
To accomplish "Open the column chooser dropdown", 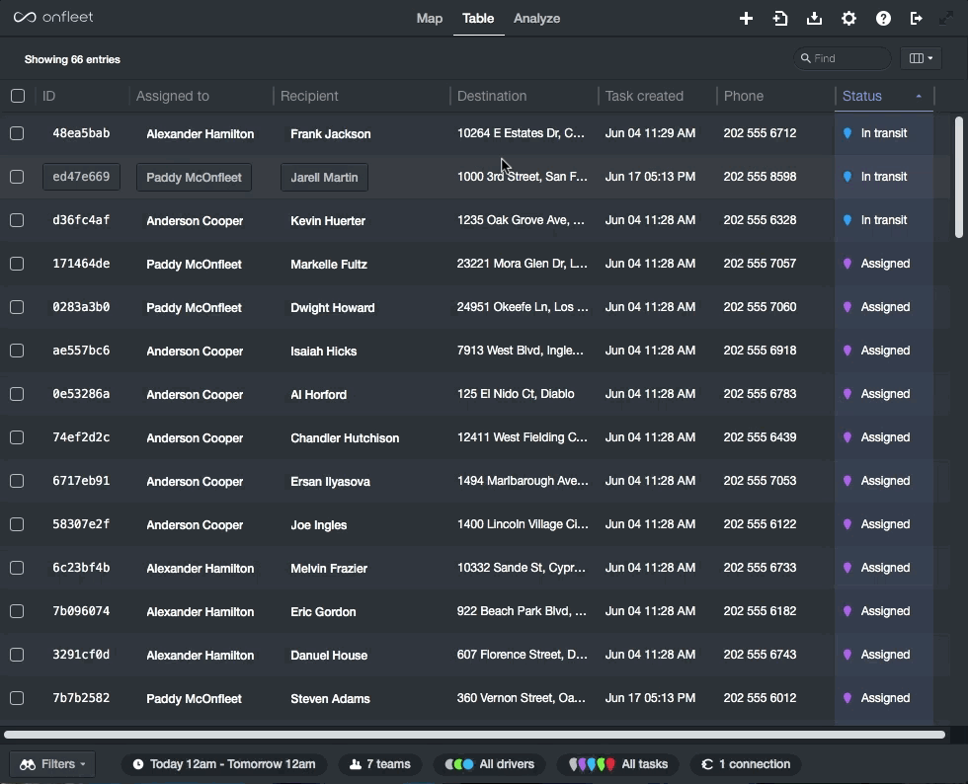I will click(921, 58).
